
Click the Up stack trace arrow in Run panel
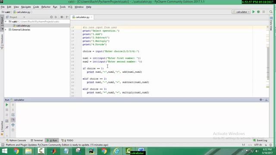coord(13,105)
